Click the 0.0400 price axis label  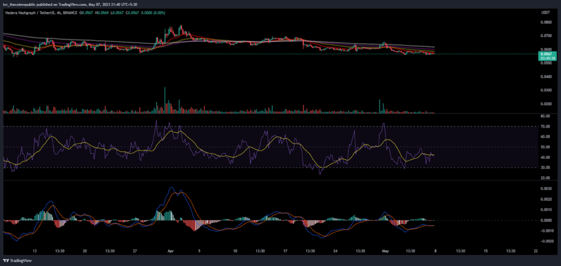click(x=546, y=77)
